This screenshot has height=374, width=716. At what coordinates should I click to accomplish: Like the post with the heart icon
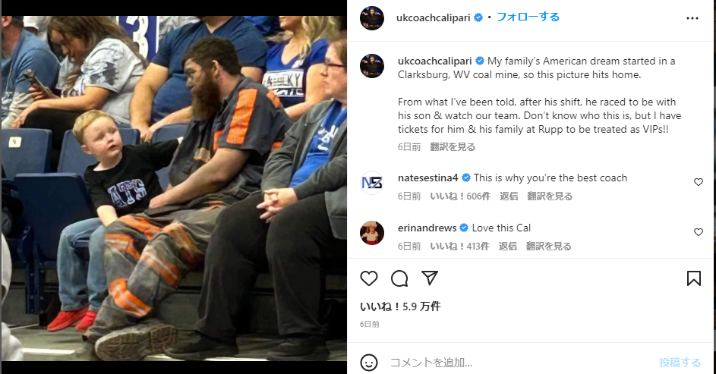[x=369, y=278]
